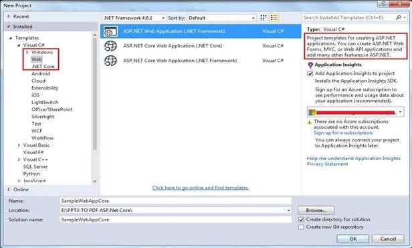The width and height of the screenshot is (412, 248).
Task: Click the Cancel button
Action: pyautogui.click(x=388, y=239)
